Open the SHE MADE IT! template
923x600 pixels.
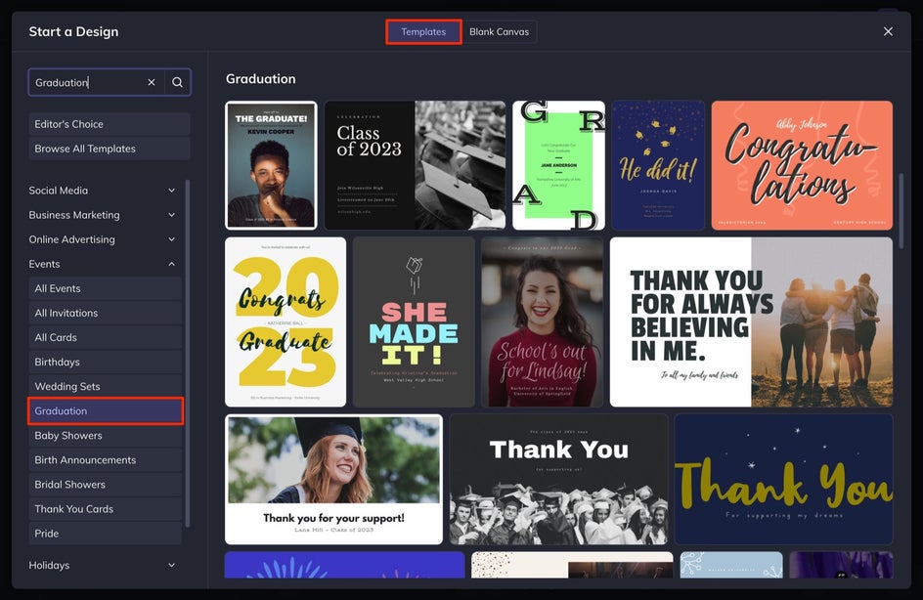tap(414, 321)
